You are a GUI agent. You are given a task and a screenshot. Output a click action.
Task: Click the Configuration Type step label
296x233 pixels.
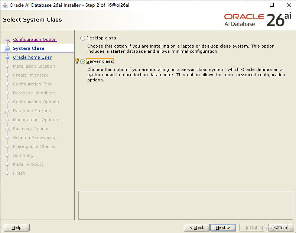tap(33, 84)
